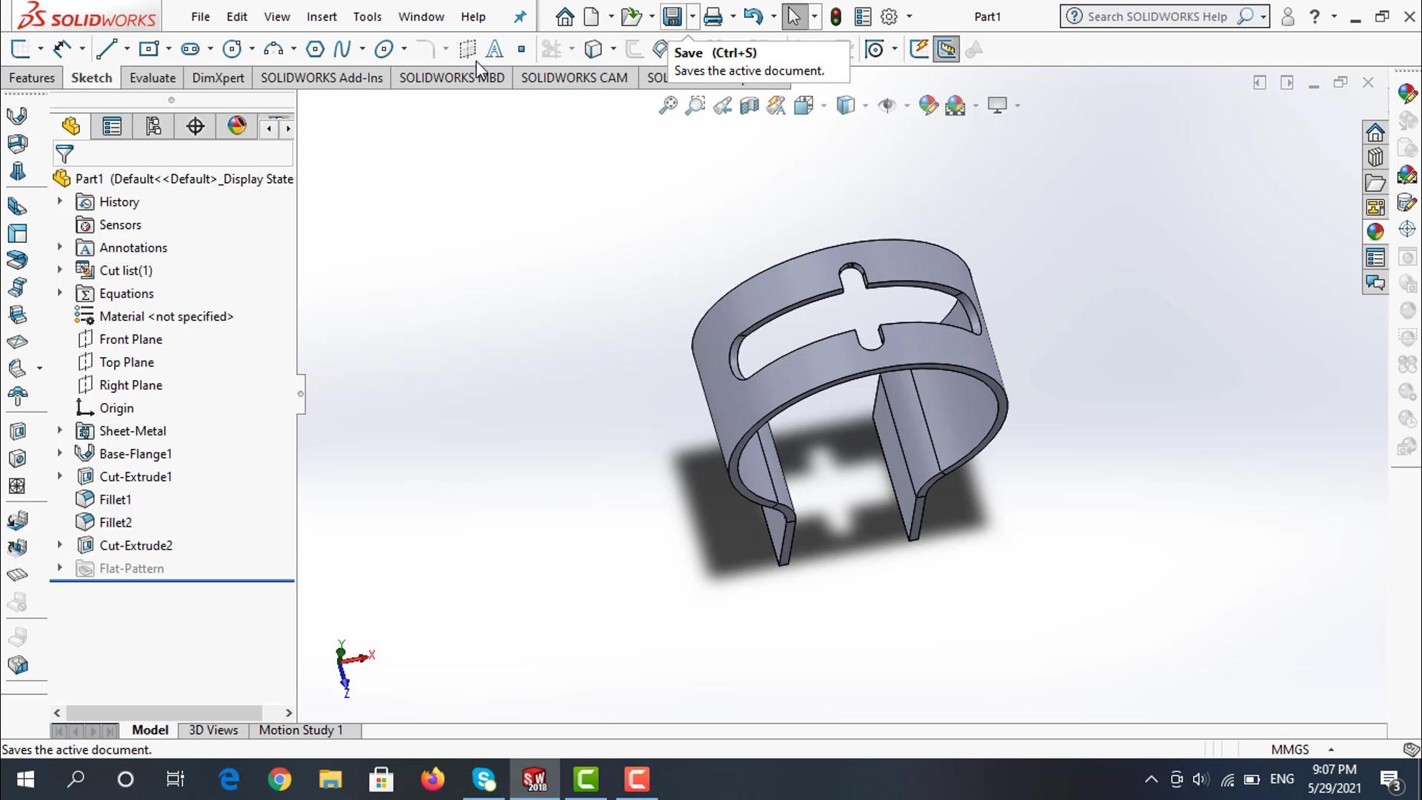Click the Sketch Text tool icon
This screenshot has width=1422, height=800.
[x=495, y=50]
